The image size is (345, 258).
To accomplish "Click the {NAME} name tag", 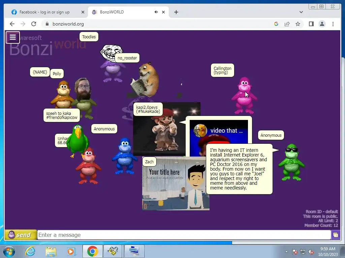I will (40, 72).
